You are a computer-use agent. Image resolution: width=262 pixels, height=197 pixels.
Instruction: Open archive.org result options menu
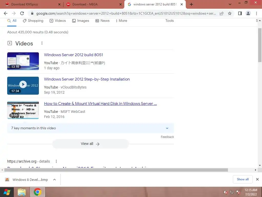click(56, 161)
